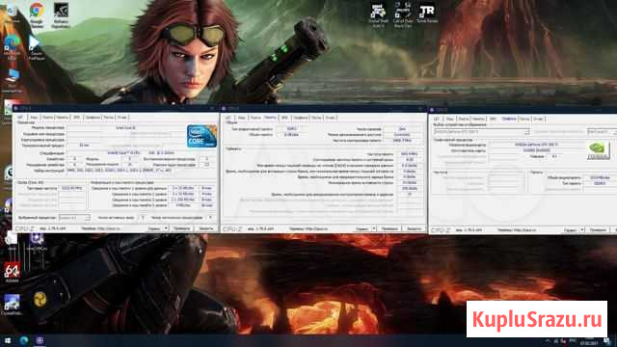Click Сервис button in right CPU-Z window

570,230
